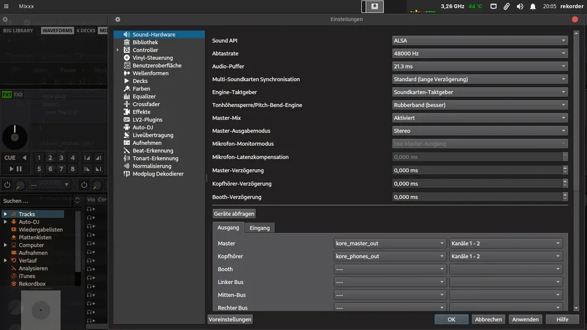Screen dimensions: 587x330
Task: Toggle the FX1 button on the deck
Action: click(x=7, y=94)
